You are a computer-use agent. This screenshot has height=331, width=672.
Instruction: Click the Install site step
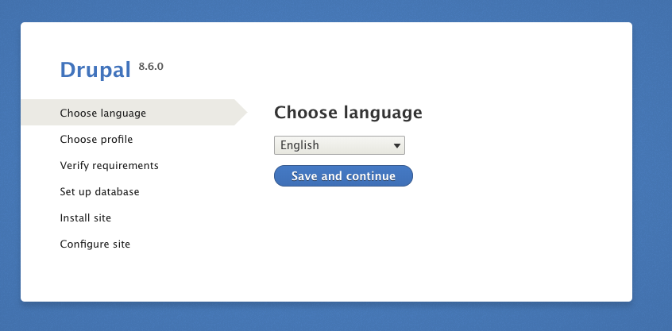[86, 217]
